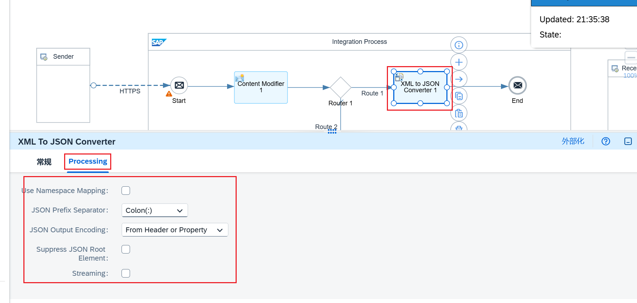Select the Processing tab
The image size is (637, 303).
pyautogui.click(x=88, y=162)
